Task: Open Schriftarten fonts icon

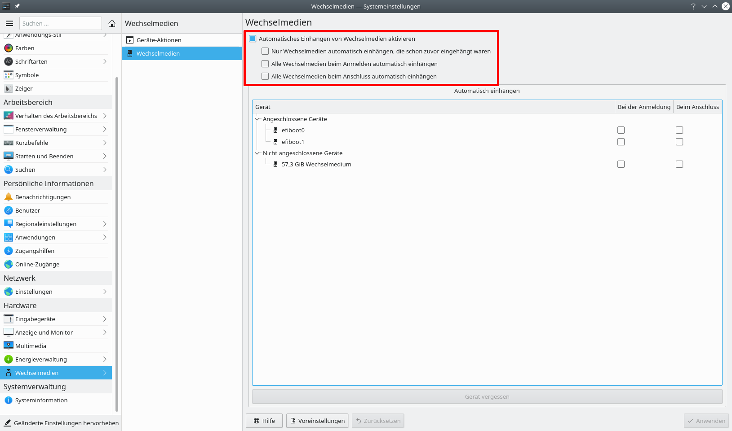Action: (9, 61)
